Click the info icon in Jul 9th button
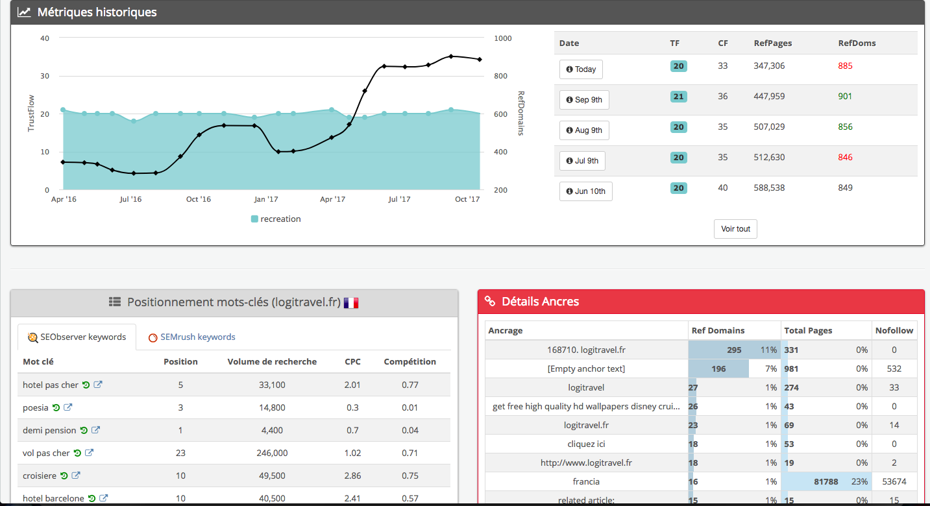930x506 pixels. tap(569, 161)
